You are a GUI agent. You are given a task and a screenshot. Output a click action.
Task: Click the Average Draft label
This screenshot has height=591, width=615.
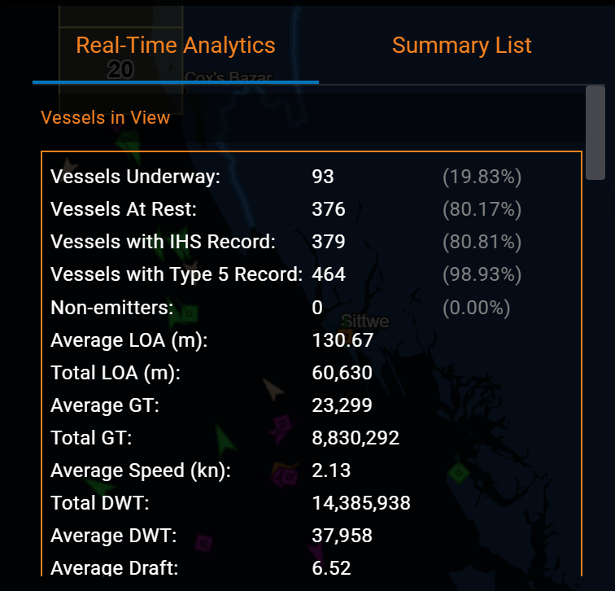[x=114, y=568]
